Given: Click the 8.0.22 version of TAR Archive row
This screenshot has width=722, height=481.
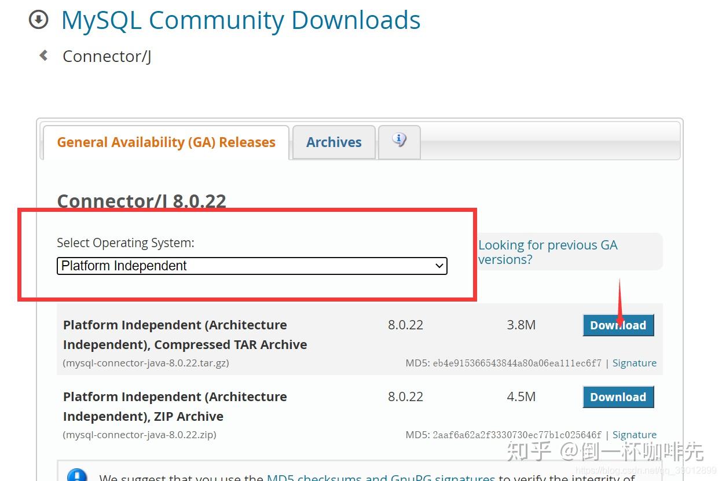Looking at the screenshot, I should click(405, 325).
